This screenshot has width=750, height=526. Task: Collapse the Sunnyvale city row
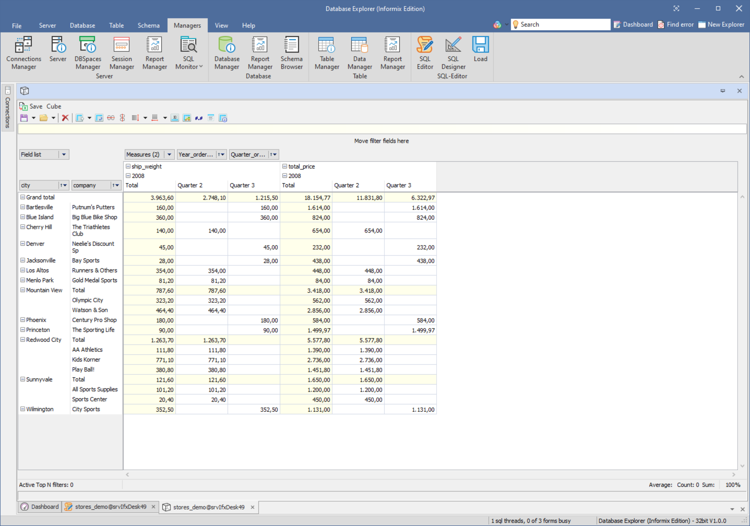coord(23,379)
